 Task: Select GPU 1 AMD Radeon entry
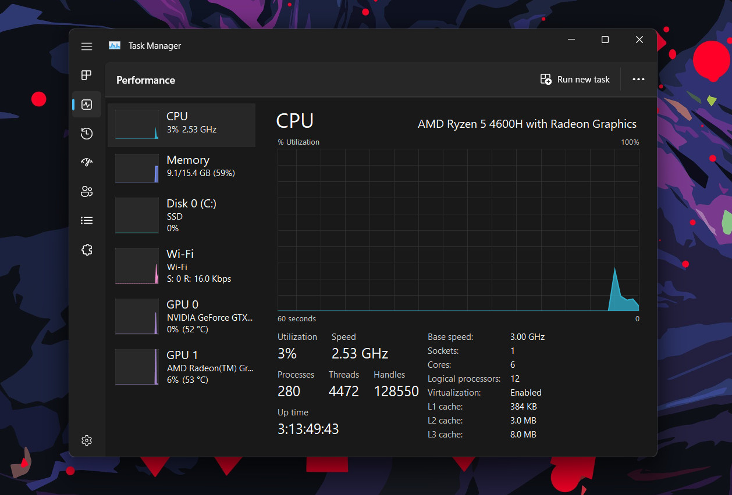pyautogui.click(x=182, y=367)
